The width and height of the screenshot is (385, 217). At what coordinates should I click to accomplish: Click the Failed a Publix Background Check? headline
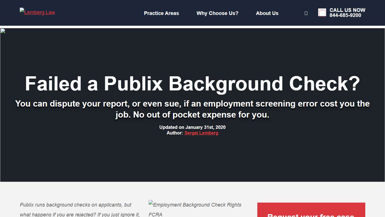tap(193, 84)
